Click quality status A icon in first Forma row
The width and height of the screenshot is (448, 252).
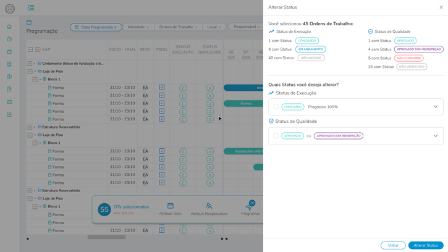click(x=210, y=88)
